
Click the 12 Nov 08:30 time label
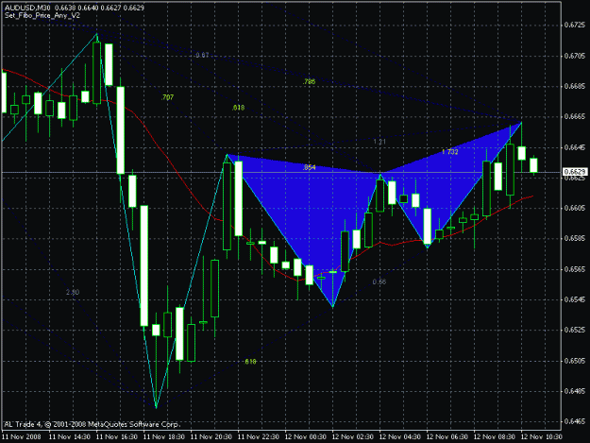pos(495,436)
